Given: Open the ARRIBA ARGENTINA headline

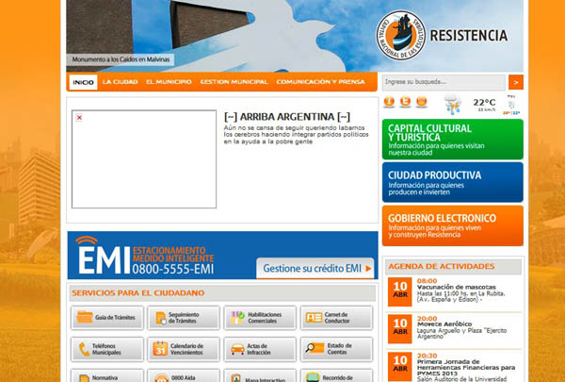Looking at the screenshot, I should (287, 117).
